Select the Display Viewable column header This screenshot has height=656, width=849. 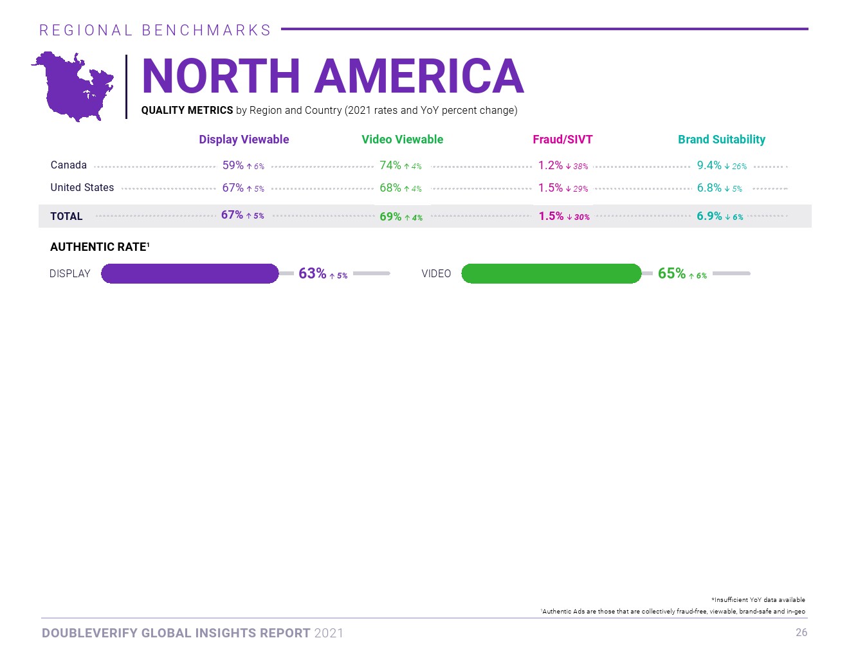[x=244, y=140]
